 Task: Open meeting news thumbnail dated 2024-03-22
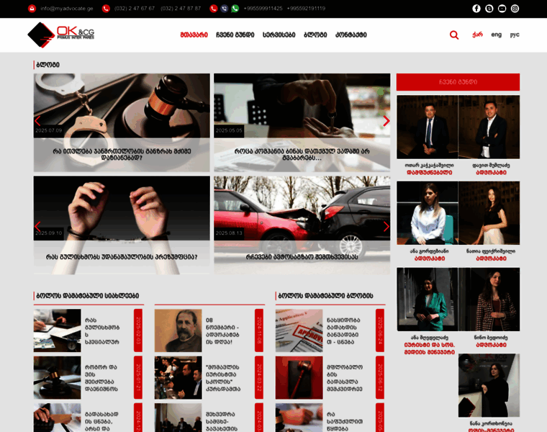tap(178, 377)
